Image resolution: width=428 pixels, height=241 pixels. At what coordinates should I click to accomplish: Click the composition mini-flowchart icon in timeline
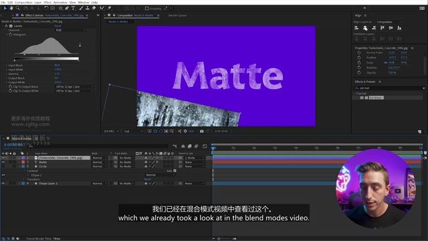click(x=175, y=147)
